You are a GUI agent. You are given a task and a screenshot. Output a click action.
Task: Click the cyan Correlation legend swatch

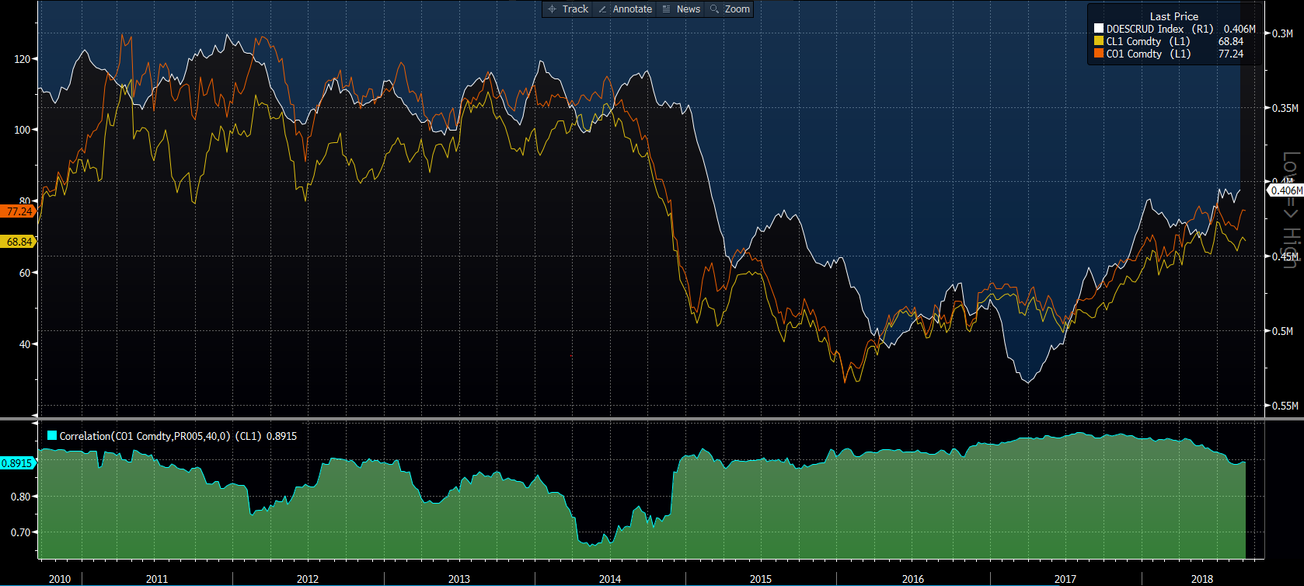52,436
